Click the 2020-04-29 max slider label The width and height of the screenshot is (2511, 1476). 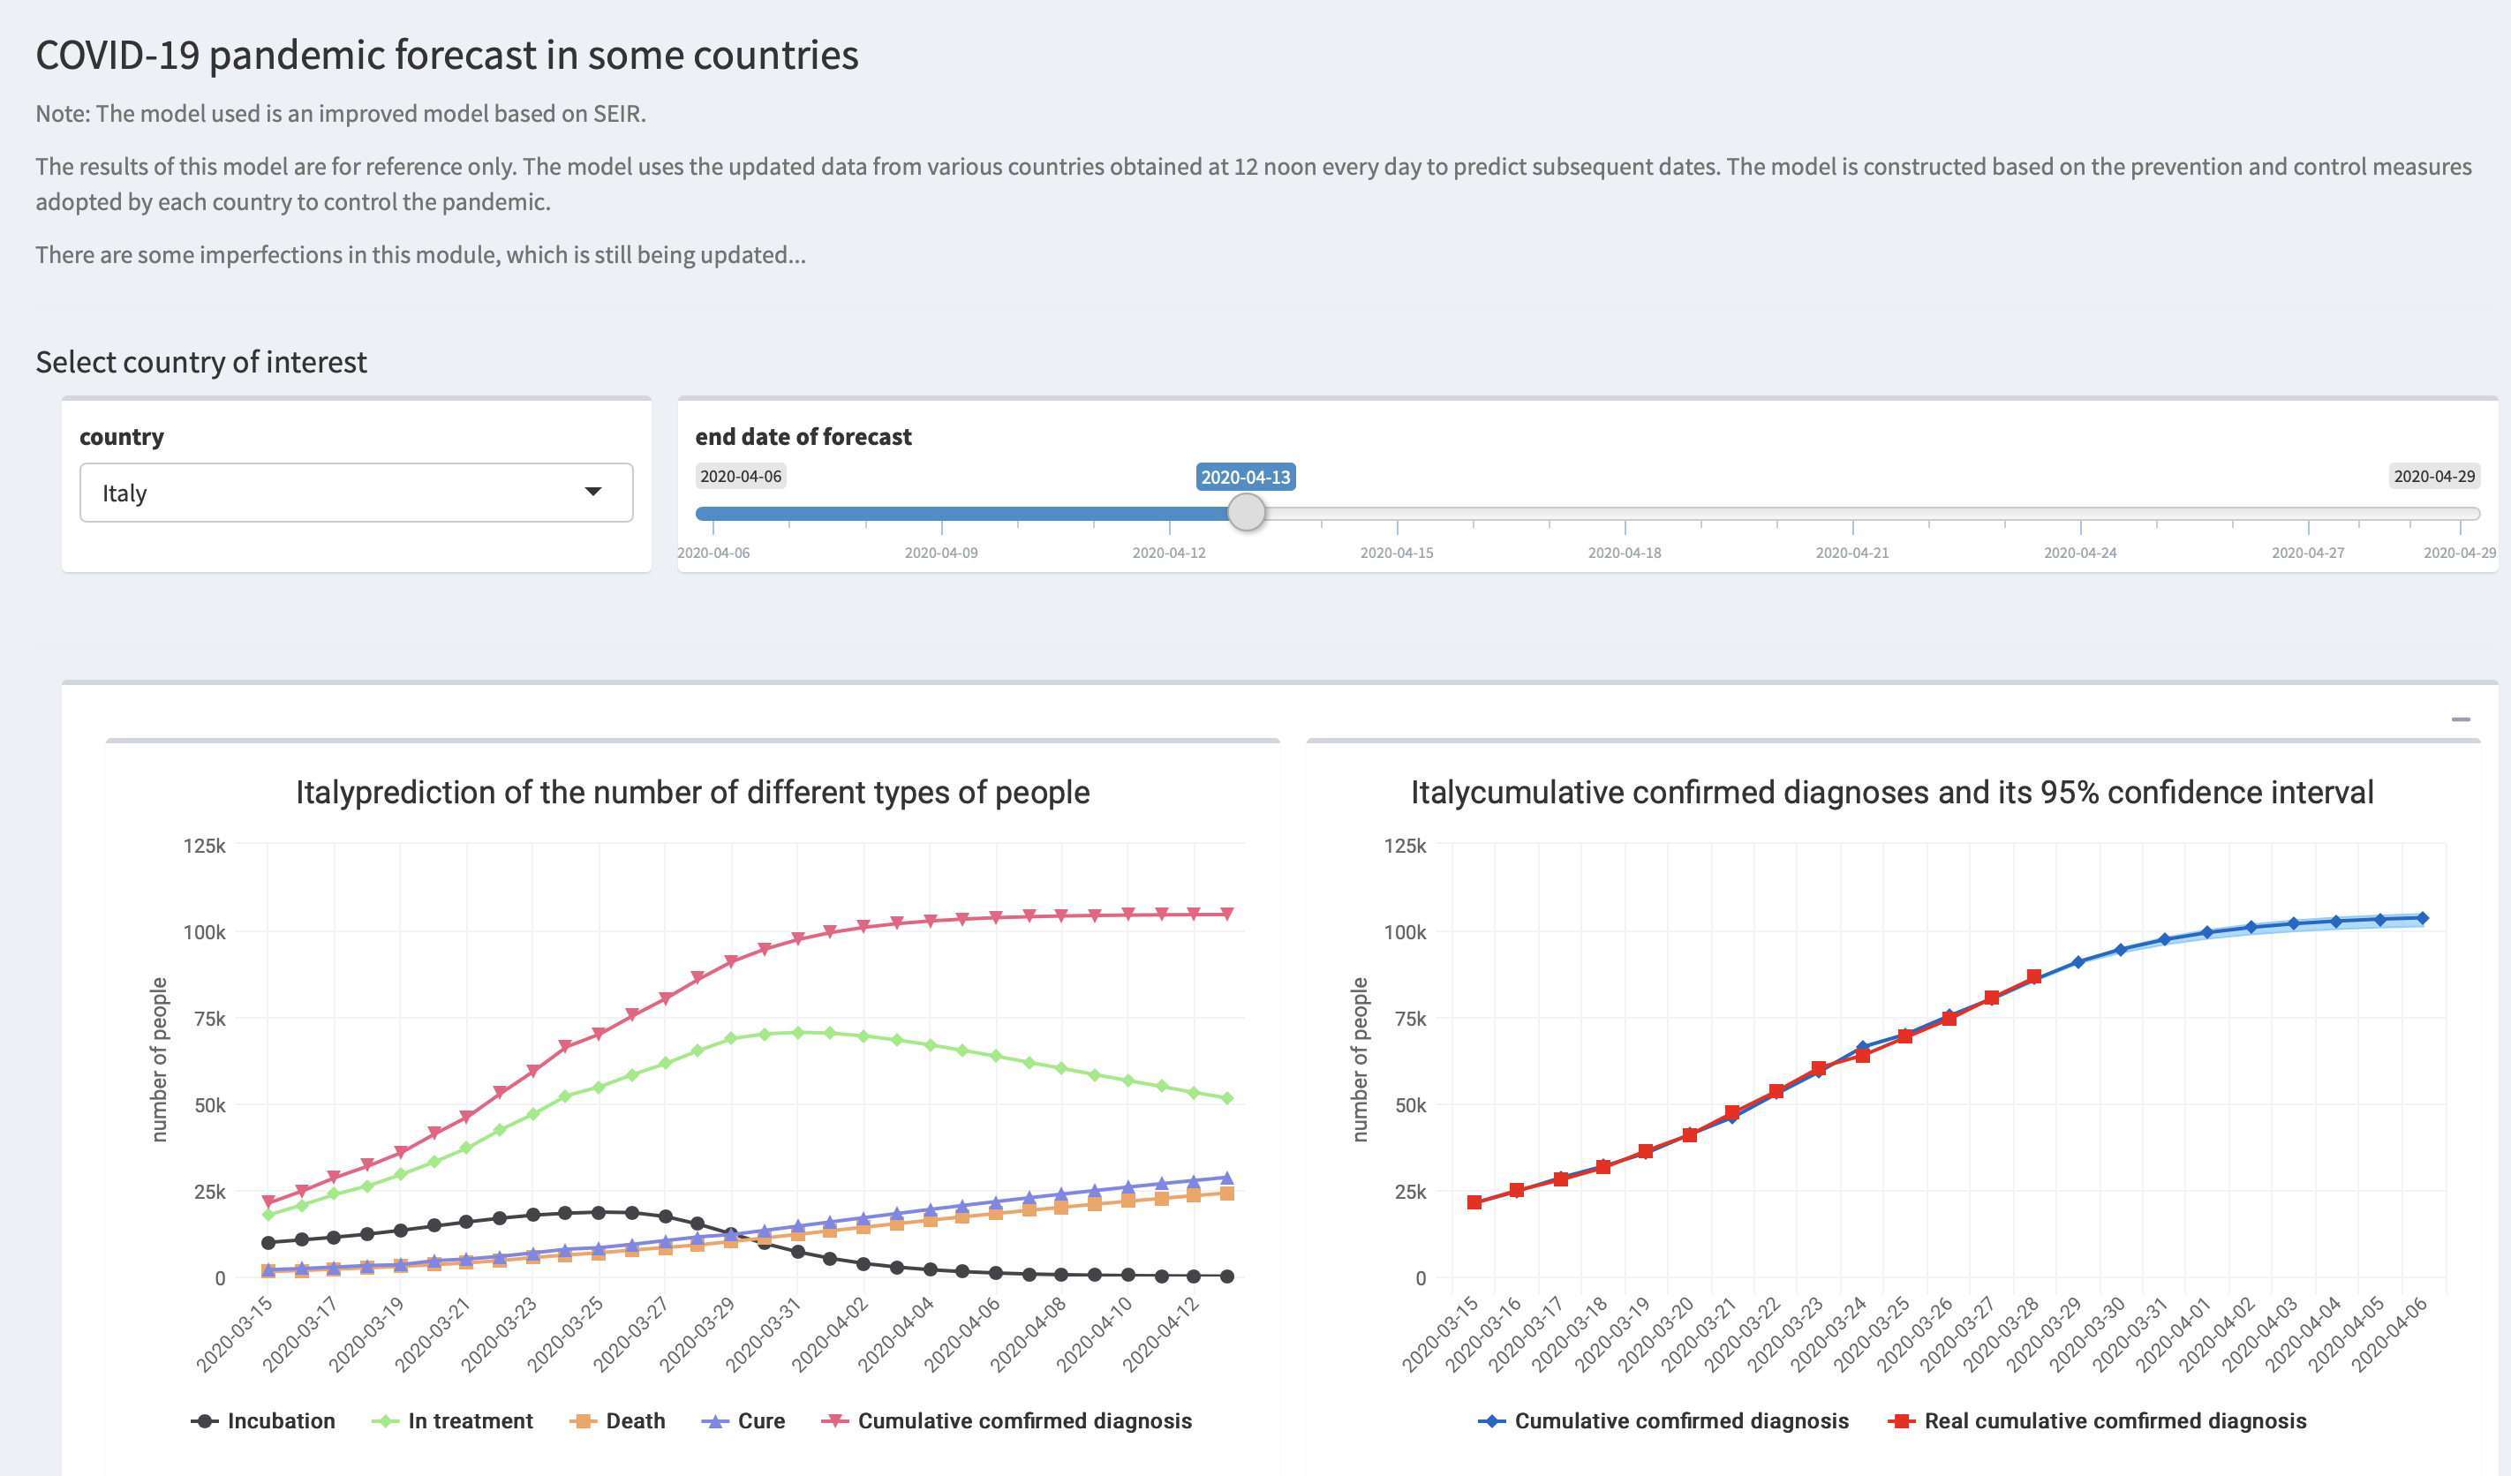(x=2433, y=476)
